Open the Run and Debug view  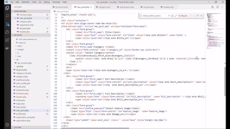pos(7,32)
